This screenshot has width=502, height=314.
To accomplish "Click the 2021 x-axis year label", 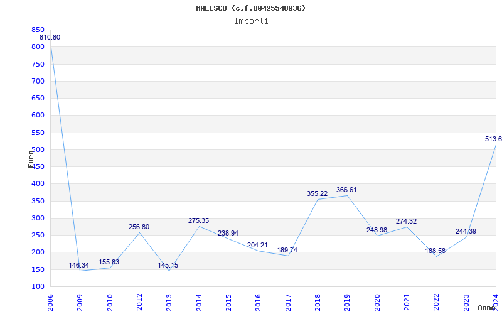I will coord(407,303).
